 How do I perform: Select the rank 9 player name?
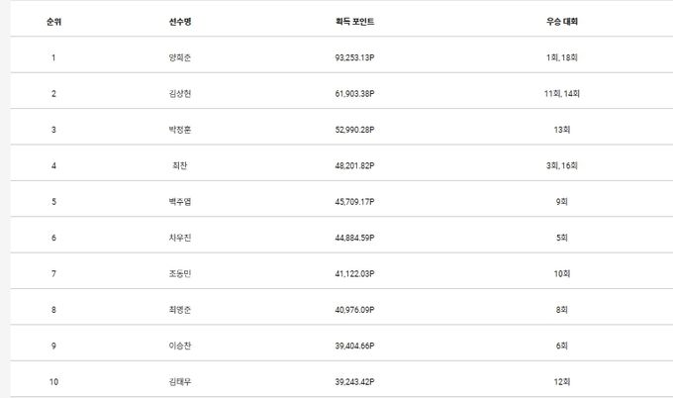(179, 346)
